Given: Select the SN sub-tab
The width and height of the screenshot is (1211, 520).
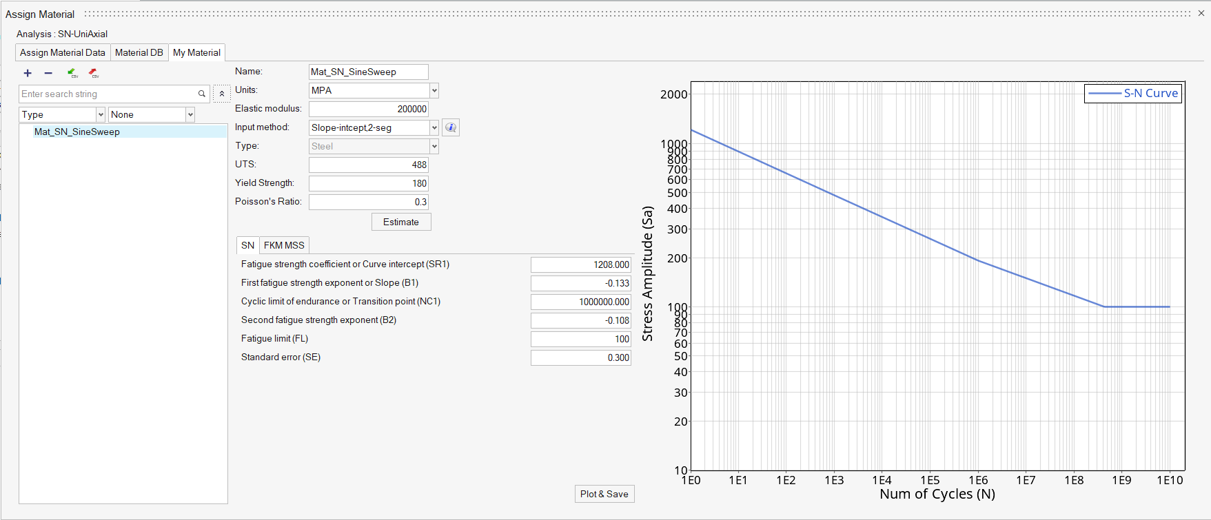Looking at the screenshot, I should pos(247,245).
